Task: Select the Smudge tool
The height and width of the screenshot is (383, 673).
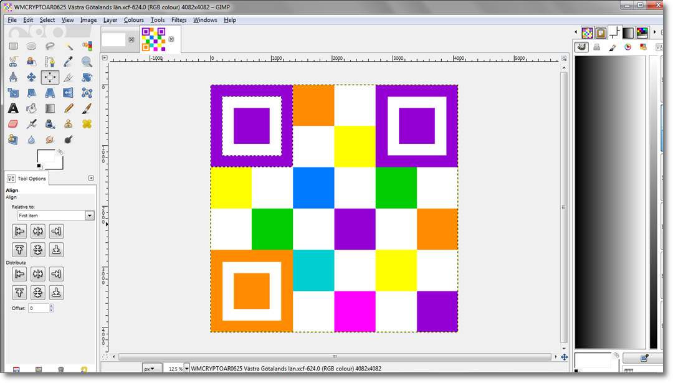Action: pos(50,139)
